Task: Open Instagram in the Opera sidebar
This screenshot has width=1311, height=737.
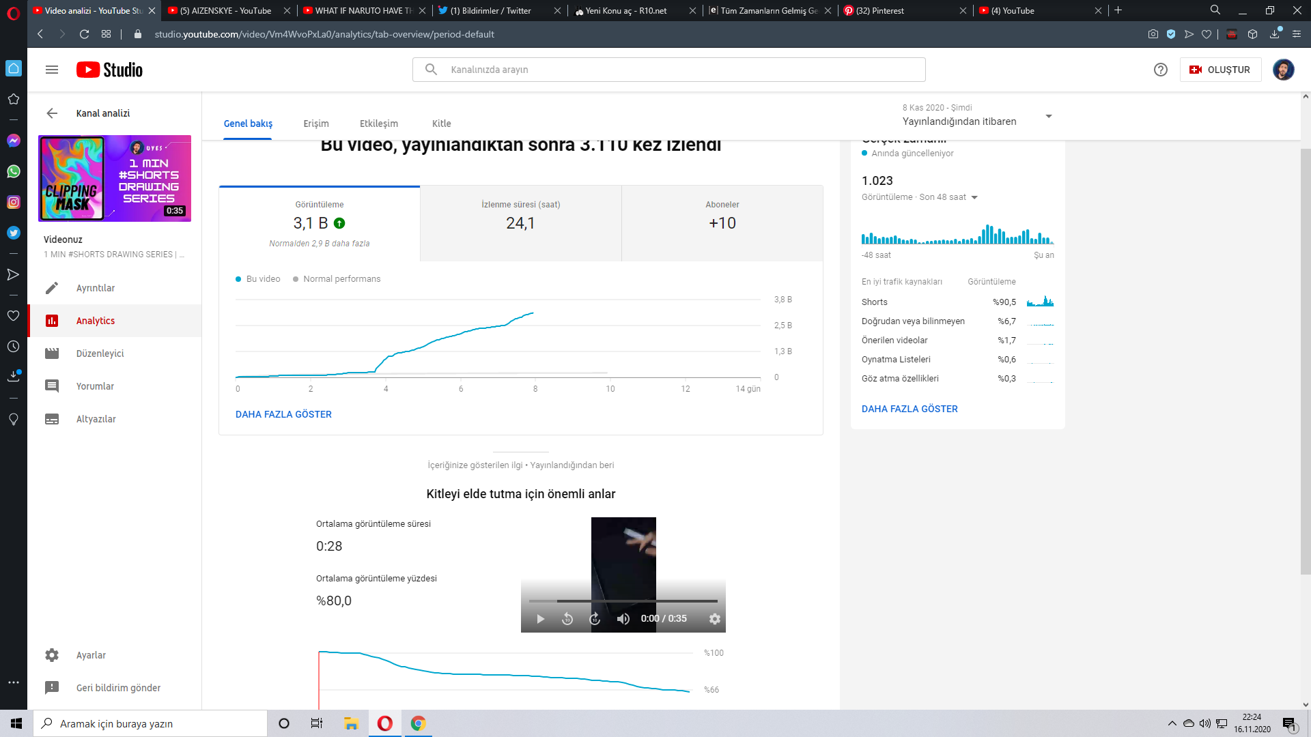Action: 14,202
